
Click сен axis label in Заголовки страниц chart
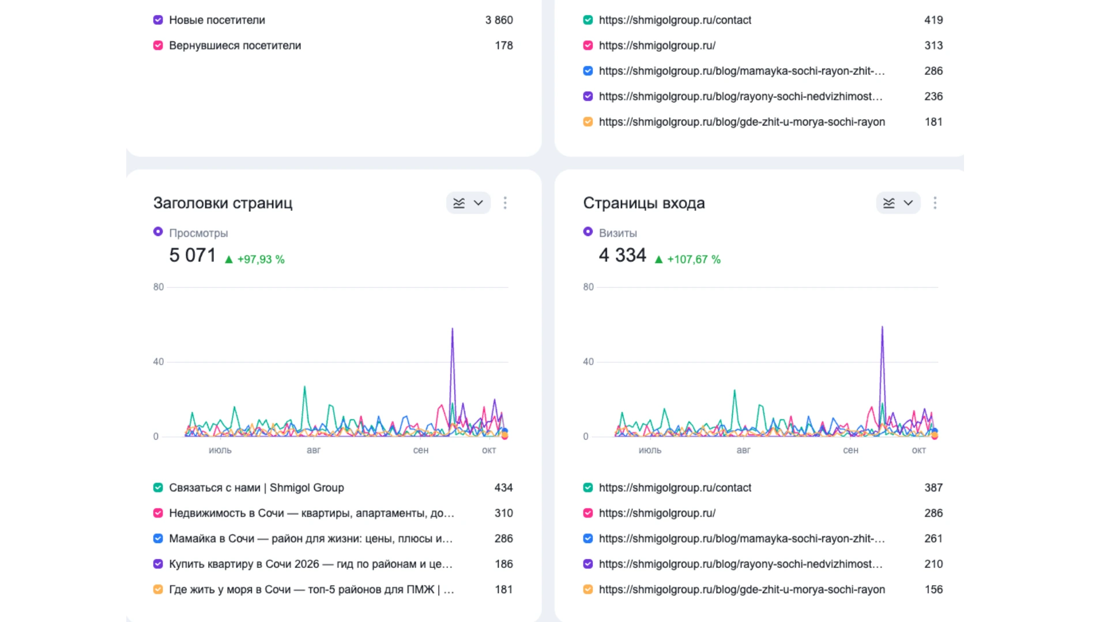pyautogui.click(x=421, y=450)
